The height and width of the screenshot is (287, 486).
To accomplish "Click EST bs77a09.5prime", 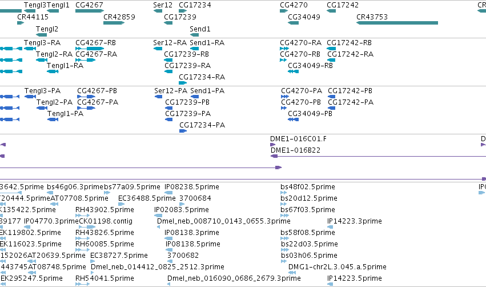I will pos(132,187).
